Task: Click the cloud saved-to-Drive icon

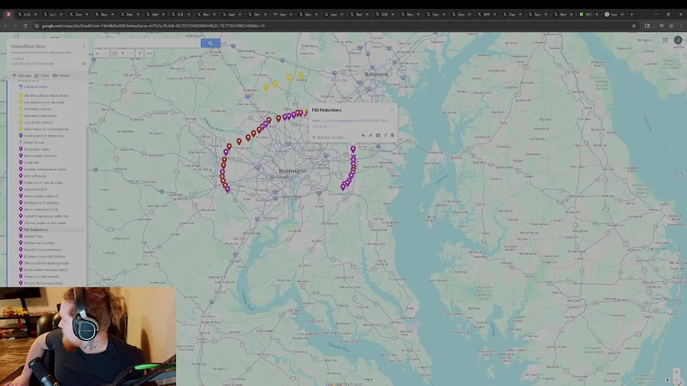Action: tap(84, 63)
